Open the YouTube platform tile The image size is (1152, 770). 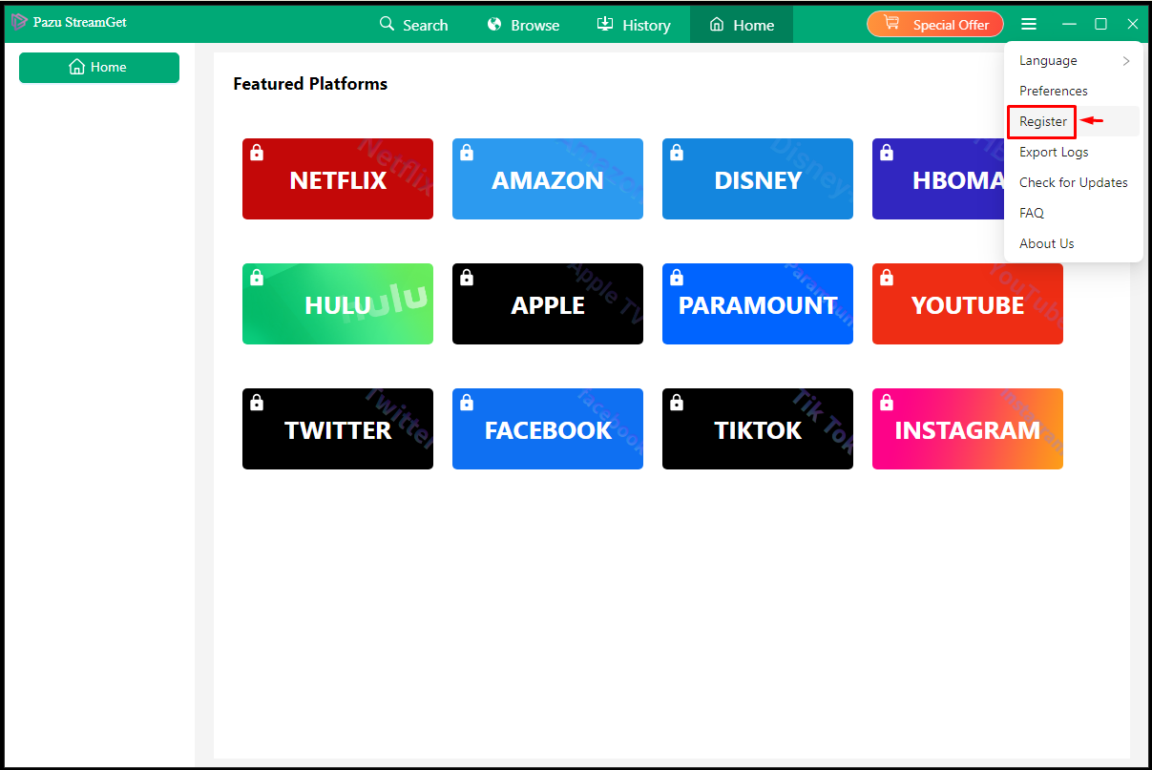[968, 304]
